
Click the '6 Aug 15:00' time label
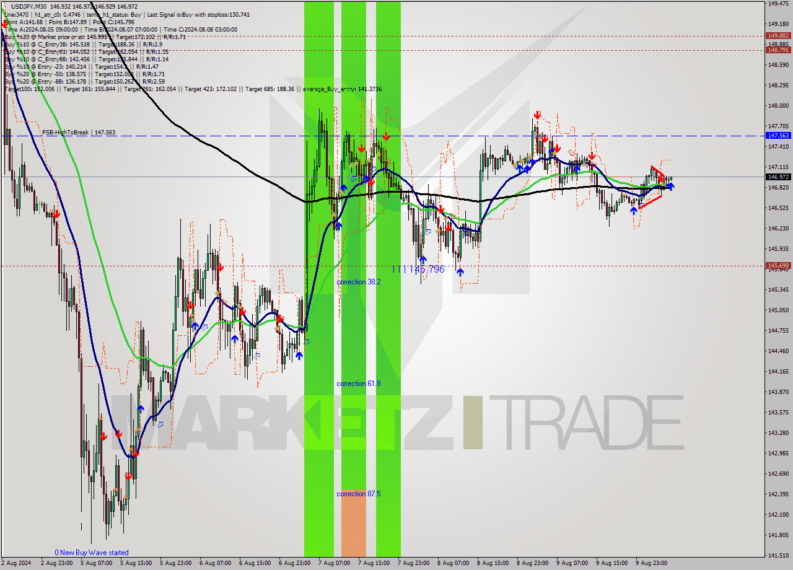point(256,563)
